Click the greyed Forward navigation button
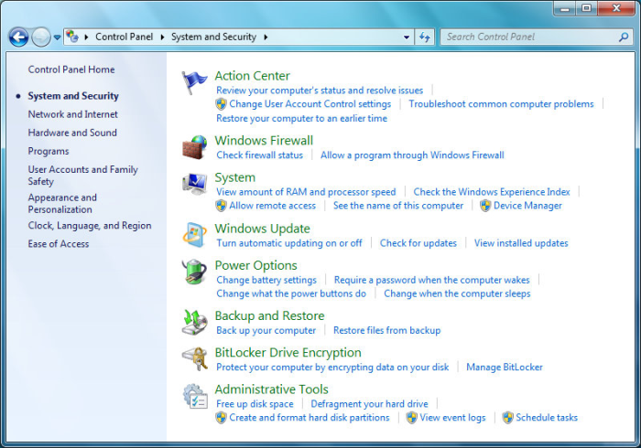Screen dimensions: 641x448 [41, 37]
